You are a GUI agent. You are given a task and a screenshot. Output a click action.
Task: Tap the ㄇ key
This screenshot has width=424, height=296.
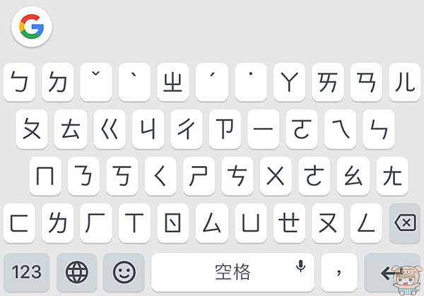point(45,176)
